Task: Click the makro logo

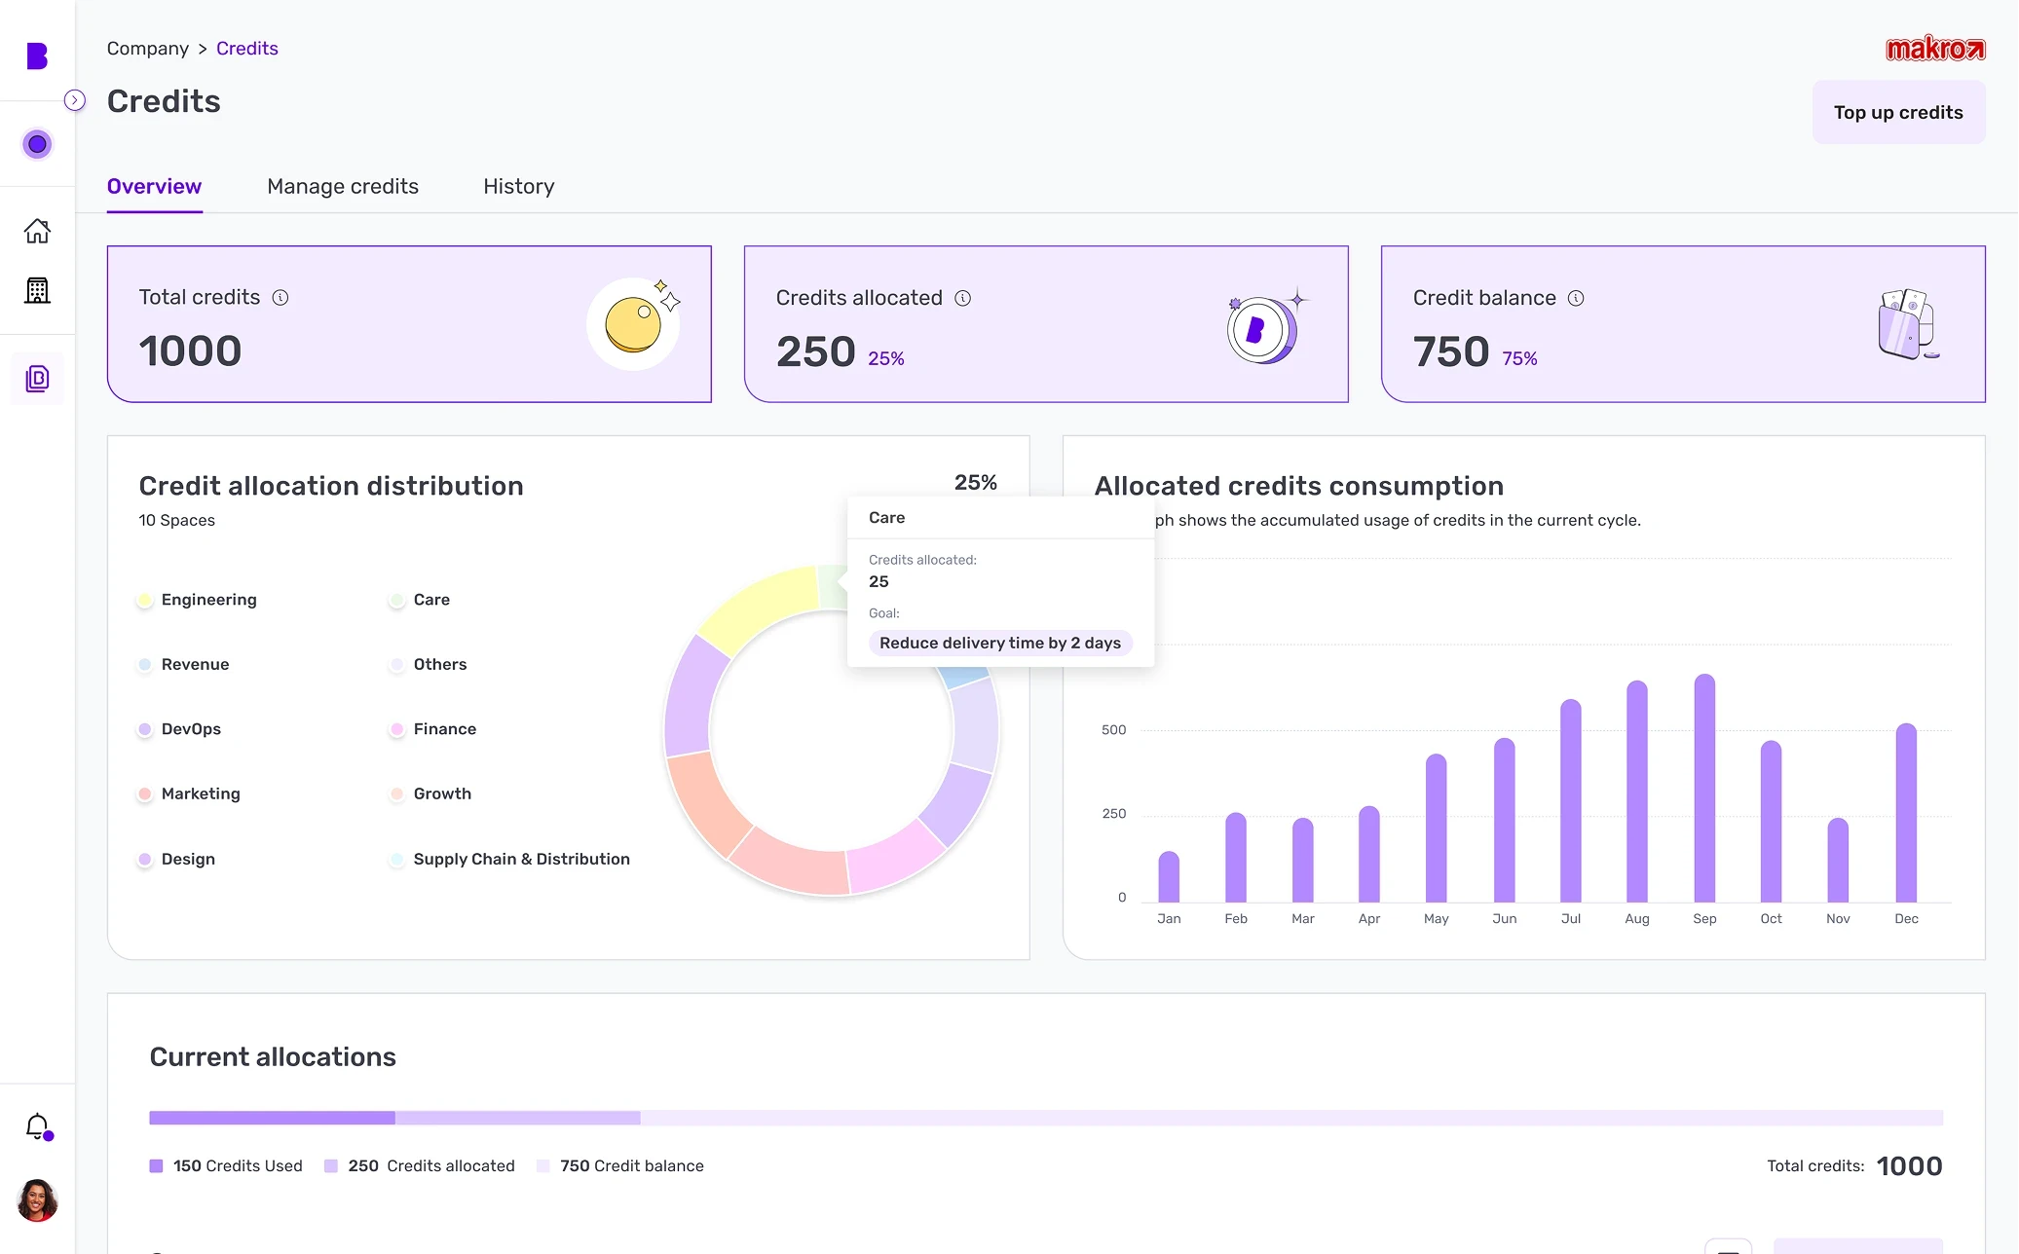Action: point(1935,49)
